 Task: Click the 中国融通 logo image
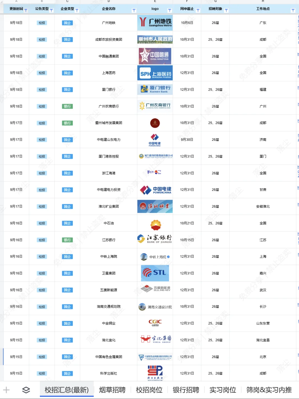click(x=155, y=56)
